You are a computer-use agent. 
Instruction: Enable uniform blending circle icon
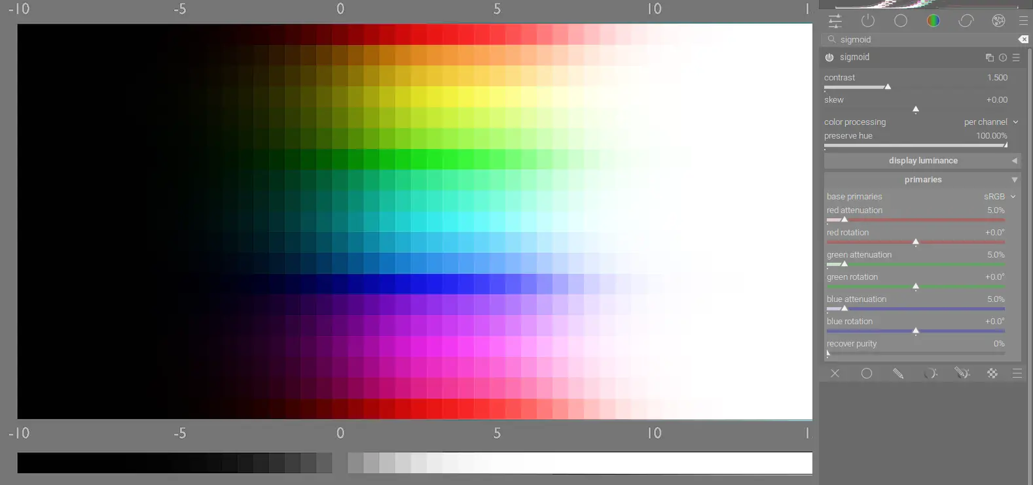[x=867, y=373]
